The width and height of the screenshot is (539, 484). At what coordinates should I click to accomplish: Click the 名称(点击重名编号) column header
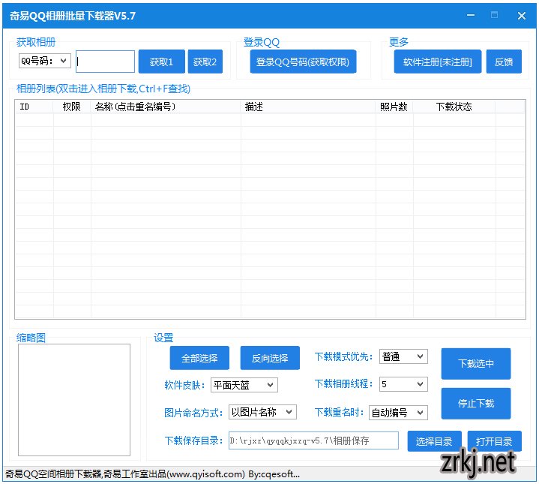166,107
